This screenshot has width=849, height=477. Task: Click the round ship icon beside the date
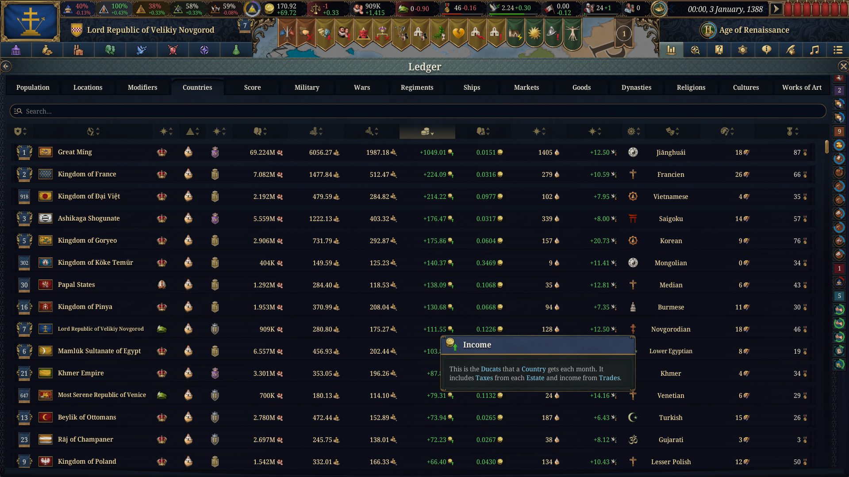(659, 8)
